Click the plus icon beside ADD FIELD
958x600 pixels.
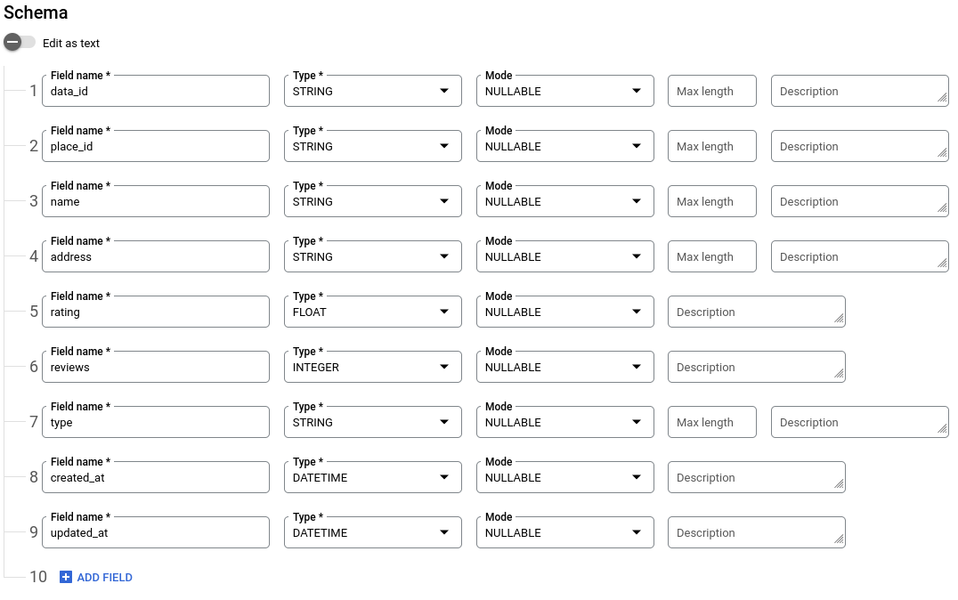pyautogui.click(x=65, y=578)
